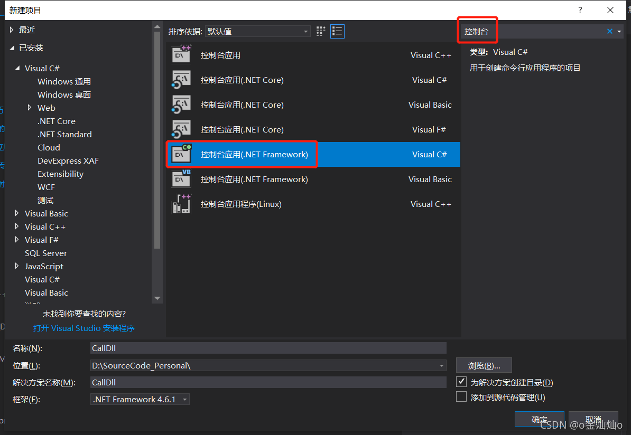Click the 解决方案名称 input field
Viewport: 631px width, 435px height.
coord(268,382)
